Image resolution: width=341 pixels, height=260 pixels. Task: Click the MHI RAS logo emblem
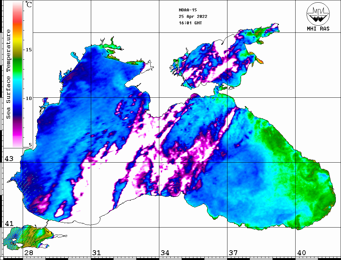pos(318,14)
